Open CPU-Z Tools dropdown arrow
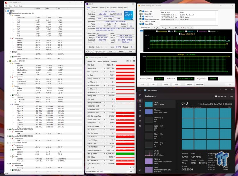This screenshot has width=238, height=176. pos(115,51)
